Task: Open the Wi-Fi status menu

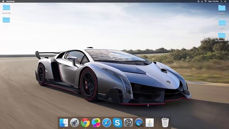Action: 205,1
